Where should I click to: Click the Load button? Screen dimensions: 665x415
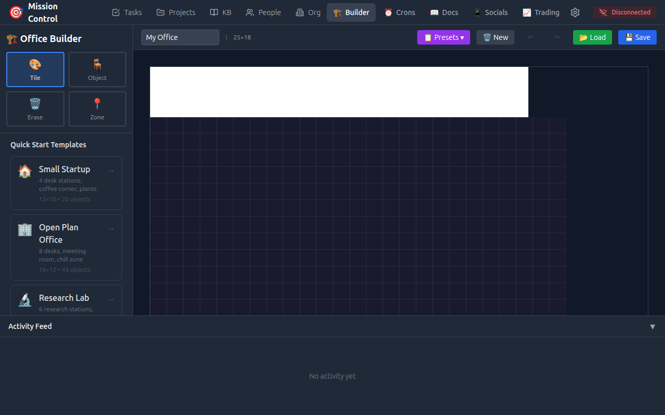tap(592, 37)
